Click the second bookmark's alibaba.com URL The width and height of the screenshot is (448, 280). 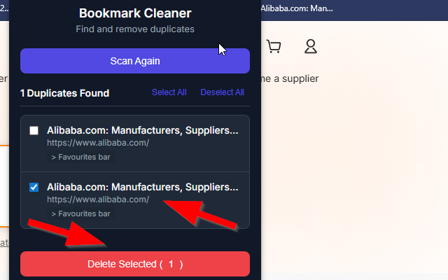98,199
